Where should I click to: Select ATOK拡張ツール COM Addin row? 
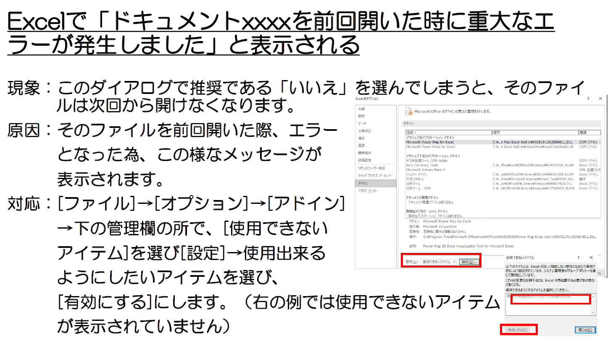[x=503, y=161]
